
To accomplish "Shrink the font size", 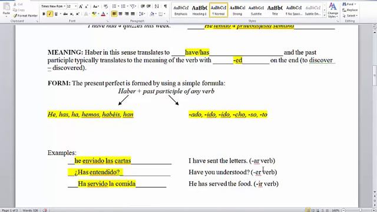I will pos(87,6).
